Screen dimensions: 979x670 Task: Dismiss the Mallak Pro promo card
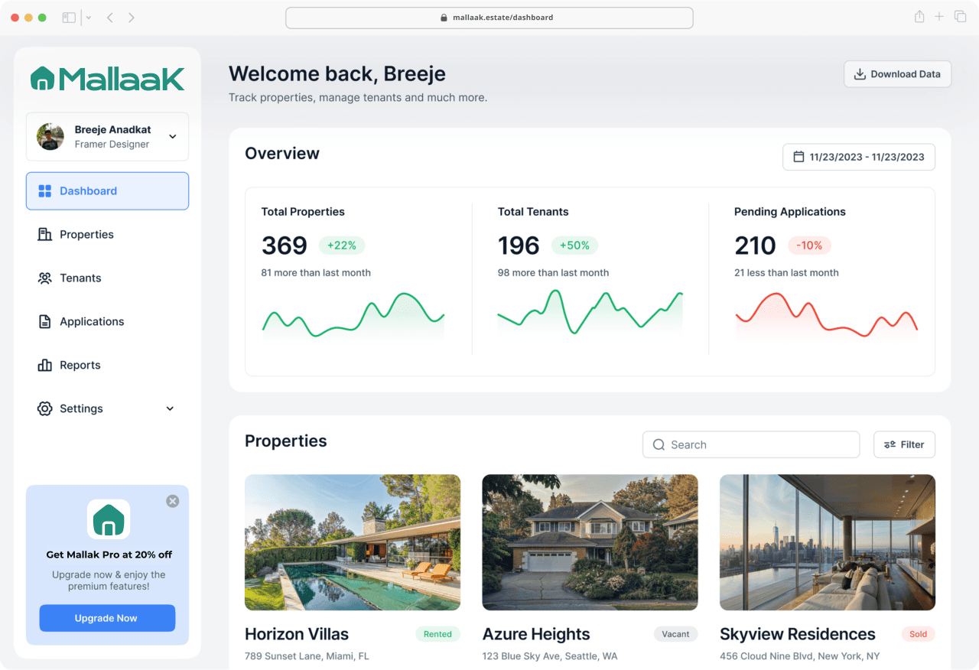pyautogui.click(x=173, y=501)
